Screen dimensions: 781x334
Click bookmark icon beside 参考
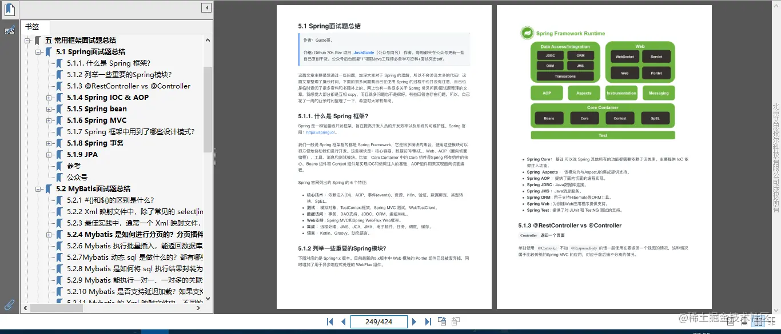[59, 166]
